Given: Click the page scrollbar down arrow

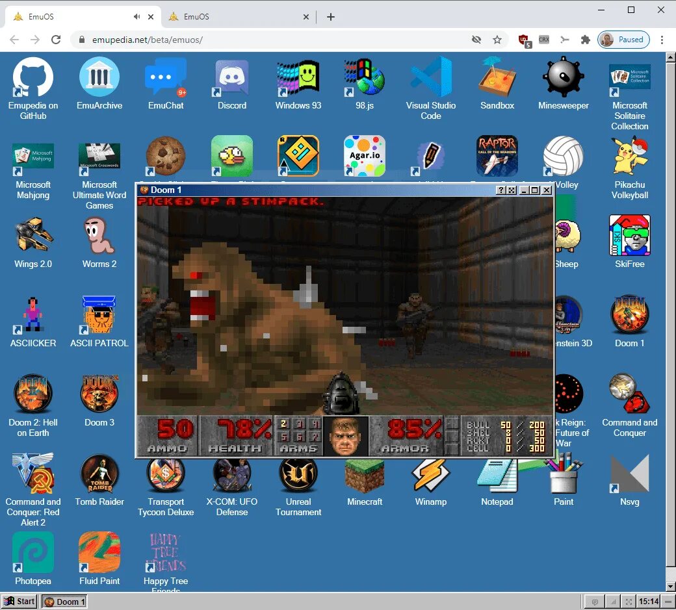Looking at the screenshot, I should coord(670,587).
